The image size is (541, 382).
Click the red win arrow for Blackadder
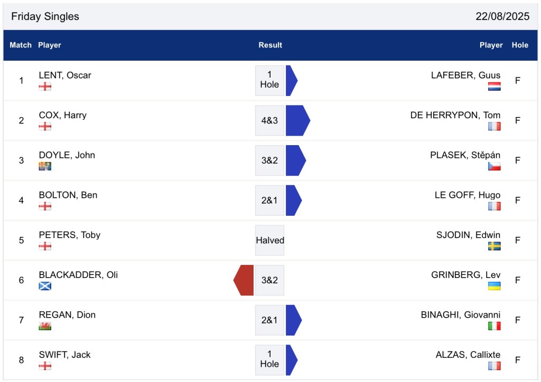click(x=244, y=280)
